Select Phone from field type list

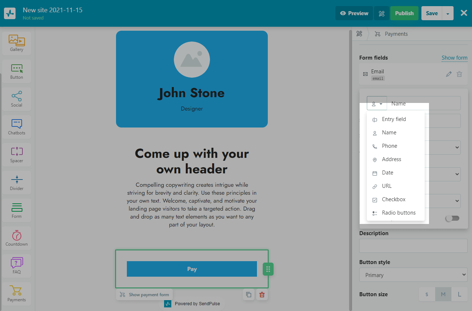pyautogui.click(x=389, y=146)
